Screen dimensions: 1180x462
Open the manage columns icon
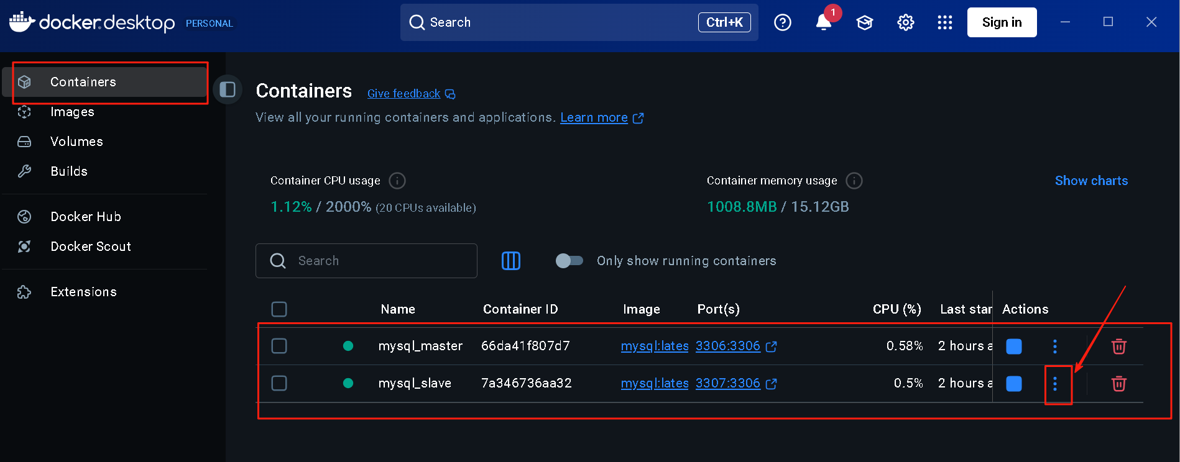(510, 261)
